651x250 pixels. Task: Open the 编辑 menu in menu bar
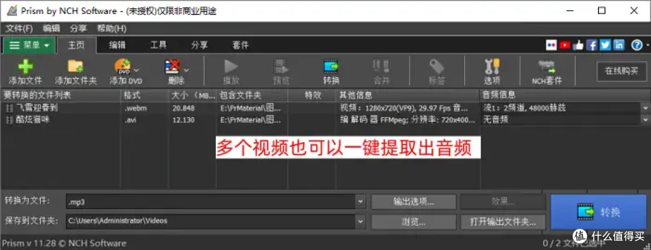[x=51, y=28]
